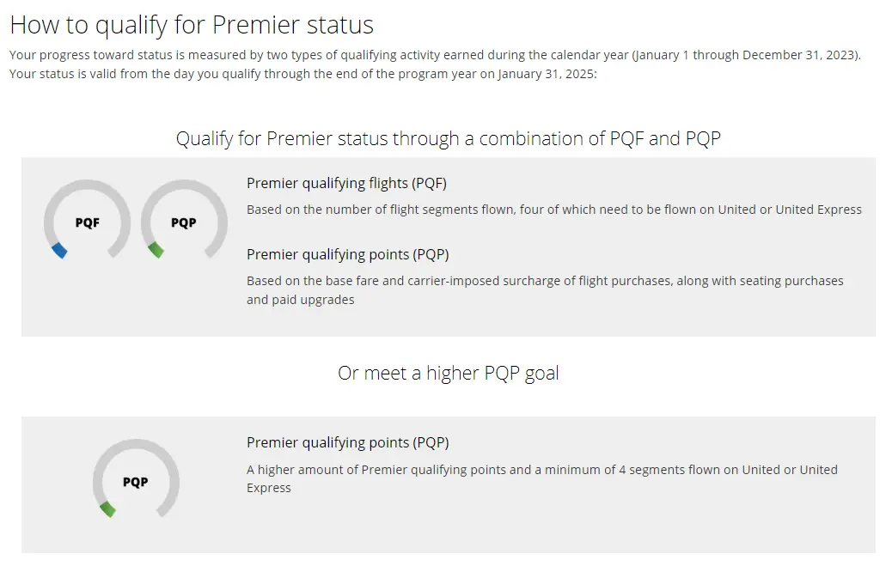Screen dimensions: 892x572
Task: Click the 'How to qualify for Premier status' heading
Action: [192, 24]
